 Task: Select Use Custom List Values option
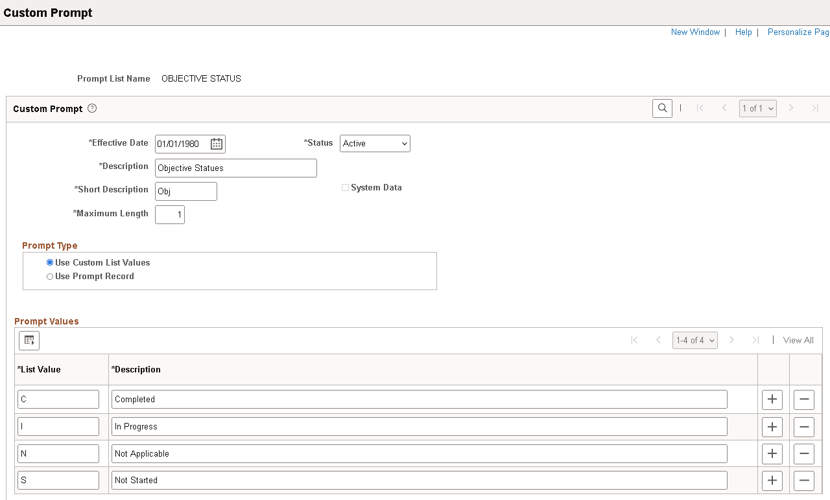click(49, 262)
